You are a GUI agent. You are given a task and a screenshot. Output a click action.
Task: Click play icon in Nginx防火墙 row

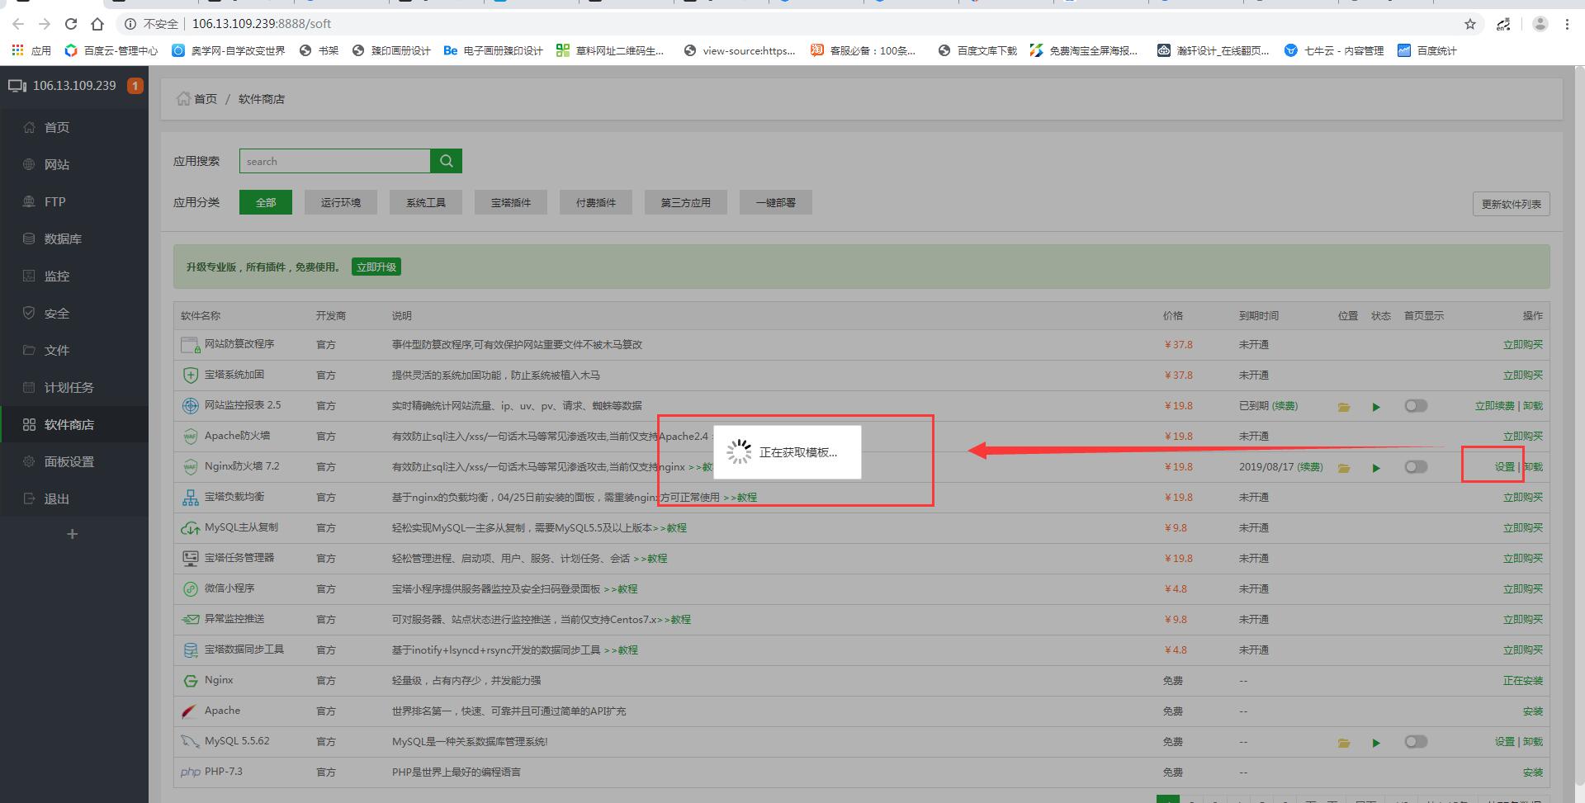pos(1376,468)
